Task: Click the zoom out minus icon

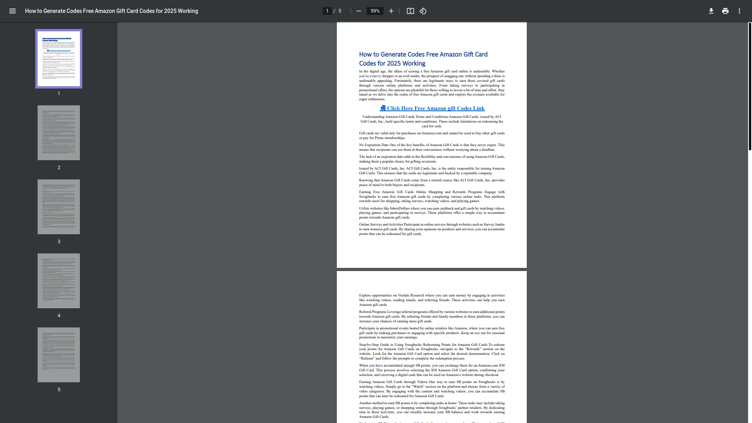Action: pos(358,11)
